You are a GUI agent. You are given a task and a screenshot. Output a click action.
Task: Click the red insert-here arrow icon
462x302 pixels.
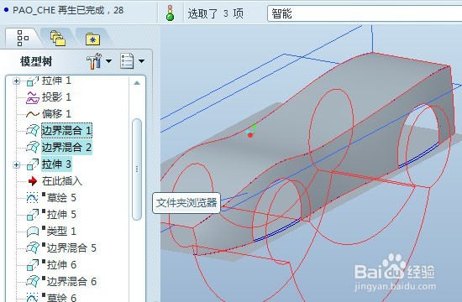click(x=33, y=181)
